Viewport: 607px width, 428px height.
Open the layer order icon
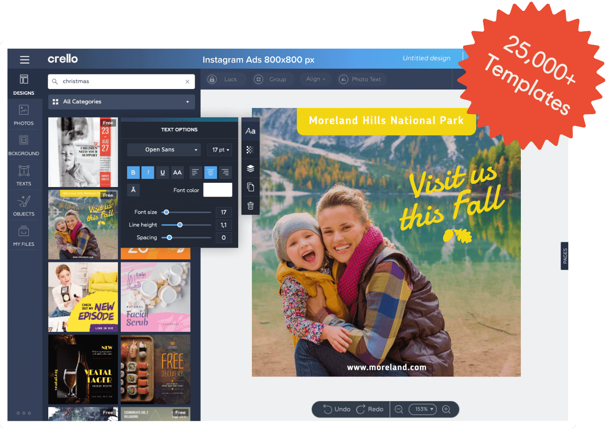point(250,168)
